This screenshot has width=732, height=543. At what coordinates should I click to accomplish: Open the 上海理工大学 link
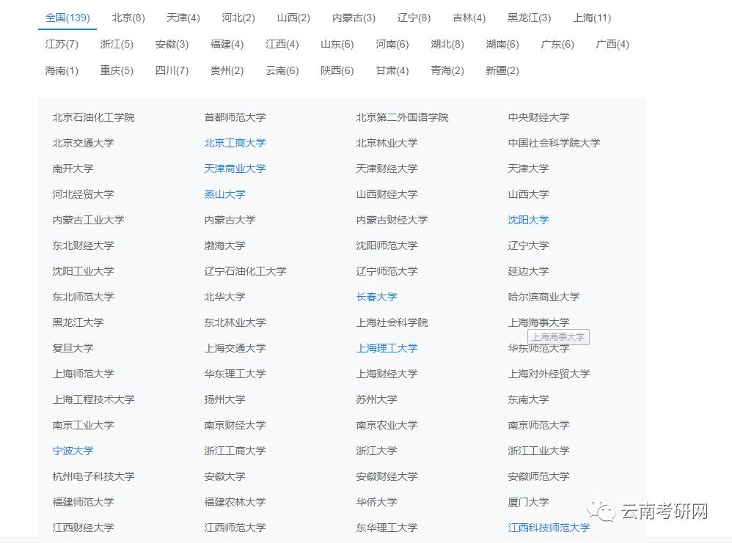[x=387, y=348]
